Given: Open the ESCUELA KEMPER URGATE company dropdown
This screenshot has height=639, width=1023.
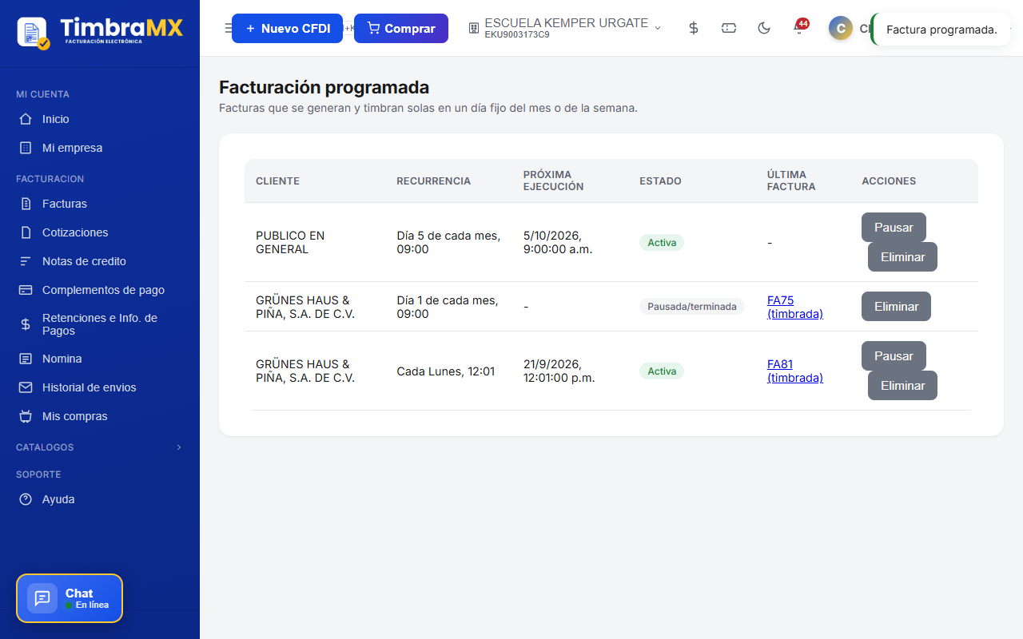Looking at the screenshot, I should point(565,28).
